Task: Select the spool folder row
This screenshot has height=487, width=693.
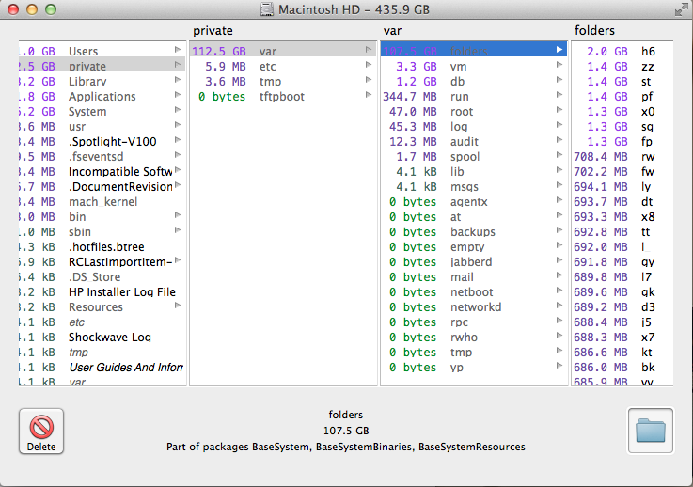Action: tap(474, 156)
